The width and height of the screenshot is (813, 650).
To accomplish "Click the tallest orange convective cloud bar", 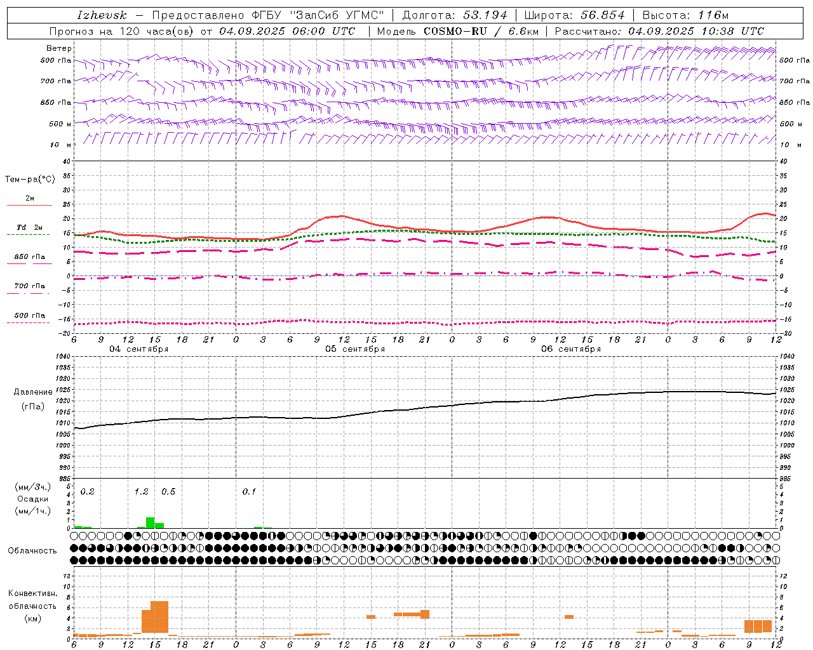I will click(x=159, y=617).
